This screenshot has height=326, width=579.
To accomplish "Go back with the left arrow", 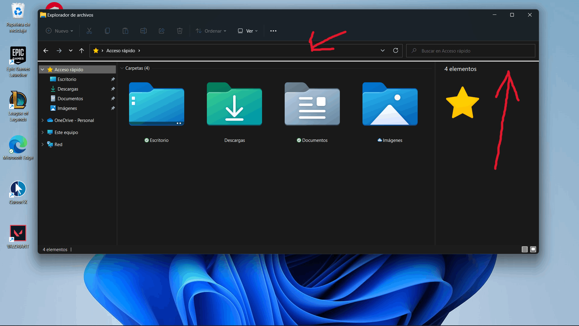I will coord(46,51).
